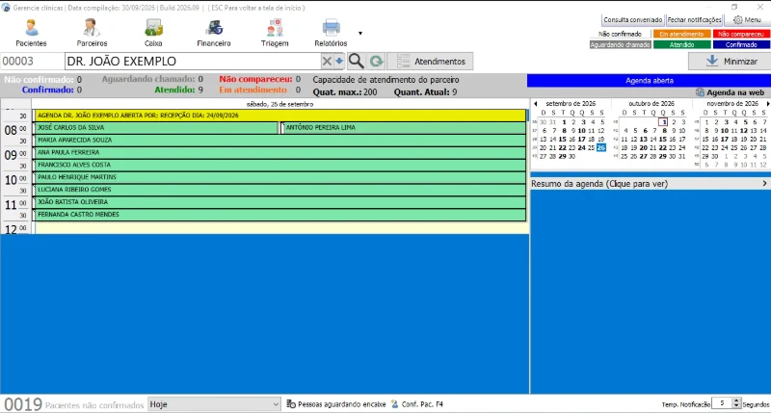Go to next month in calendar

tap(767, 104)
